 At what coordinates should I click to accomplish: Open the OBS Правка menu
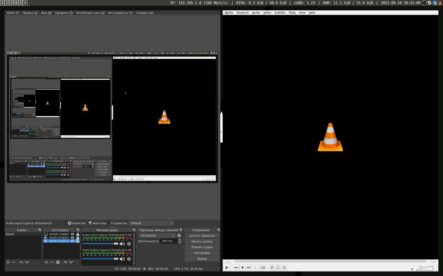point(30,13)
